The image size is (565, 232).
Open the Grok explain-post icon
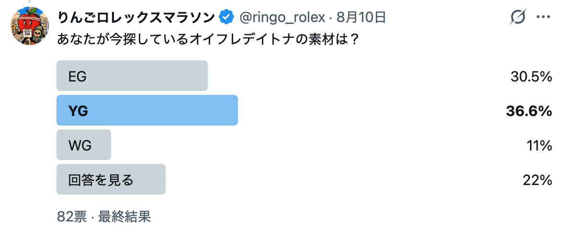coord(518,17)
